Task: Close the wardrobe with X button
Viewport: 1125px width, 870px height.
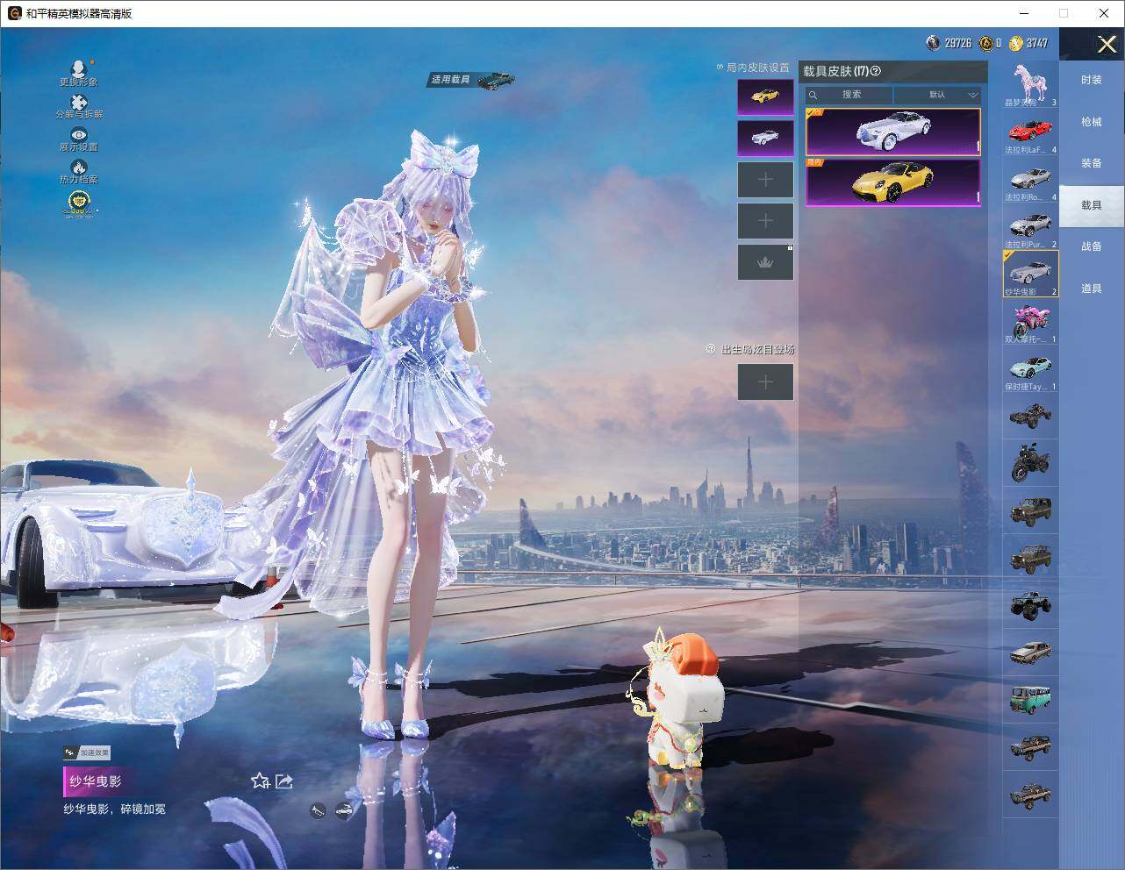Action: click(1107, 44)
